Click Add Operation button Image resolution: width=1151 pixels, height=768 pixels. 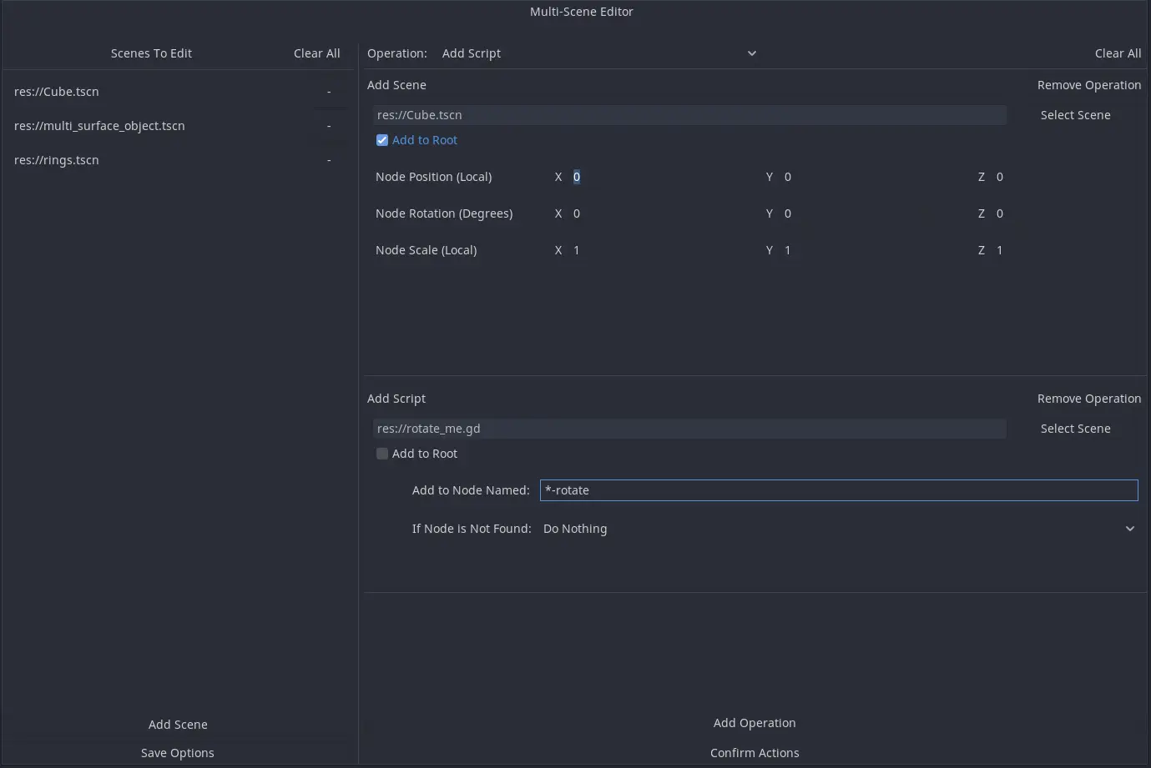pyautogui.click(x=755, y=723)
